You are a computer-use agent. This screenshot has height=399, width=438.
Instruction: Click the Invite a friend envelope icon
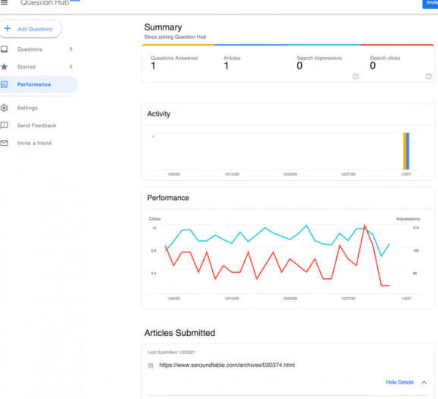pos(5,143)
